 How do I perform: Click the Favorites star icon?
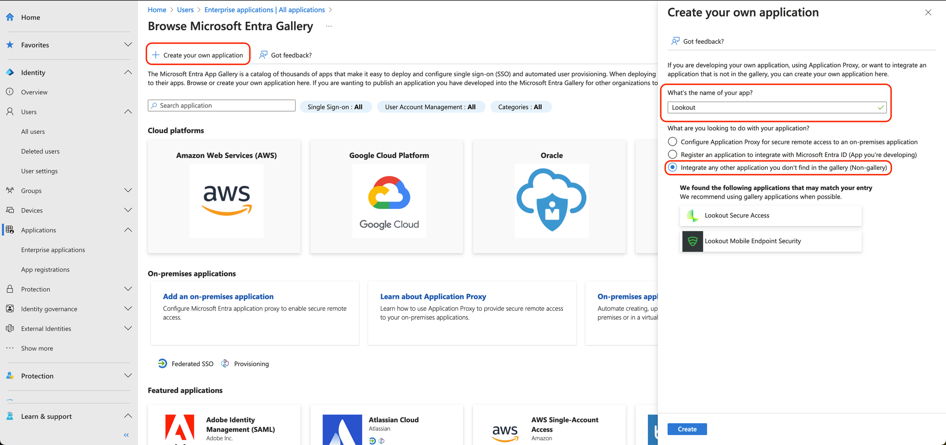[x=10, y=45]
